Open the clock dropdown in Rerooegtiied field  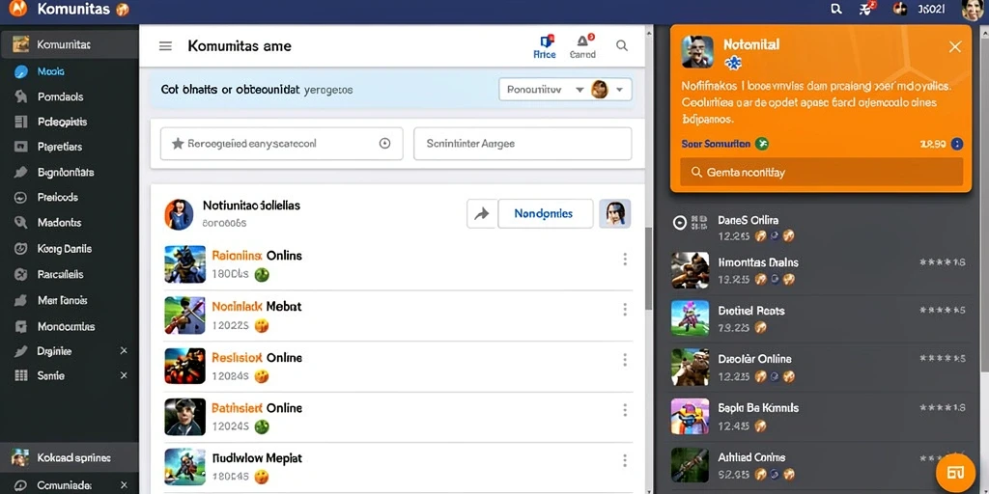[x=384, y=144]
